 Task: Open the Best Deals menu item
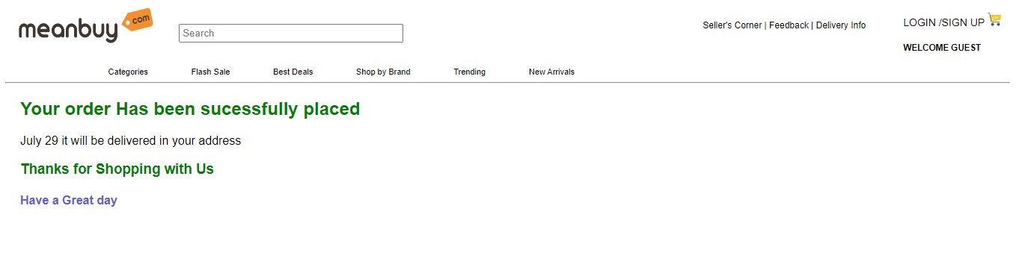coord(293,72)
